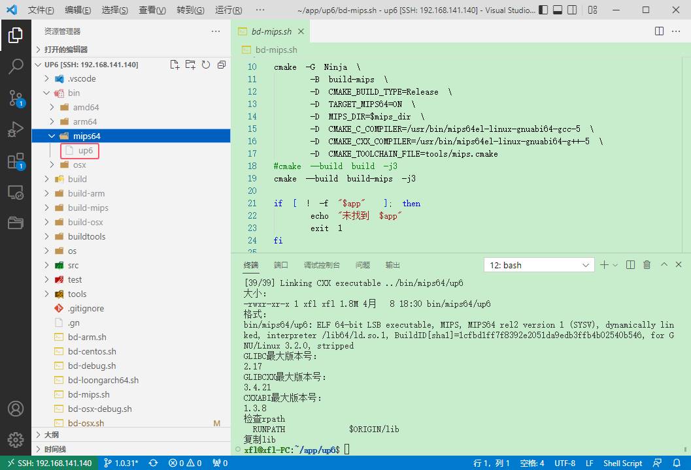Viewport: 691px width, 470px height.
Task: Expand the 大纲 outline section
Action: (x=52, y=435)
